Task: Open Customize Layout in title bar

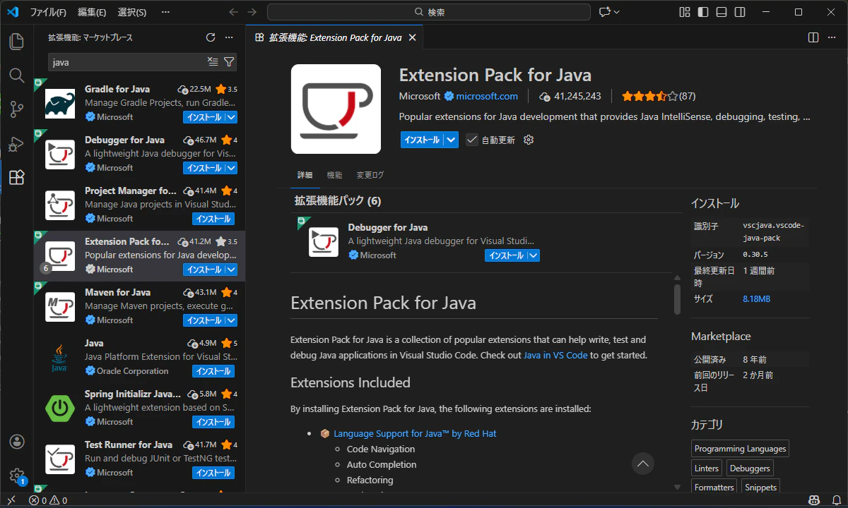Action: pos(684,12)
